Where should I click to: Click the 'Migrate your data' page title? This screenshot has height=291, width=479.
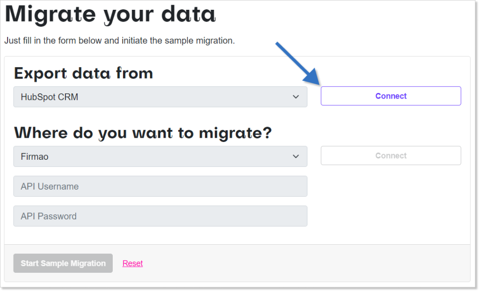[110, 14]
